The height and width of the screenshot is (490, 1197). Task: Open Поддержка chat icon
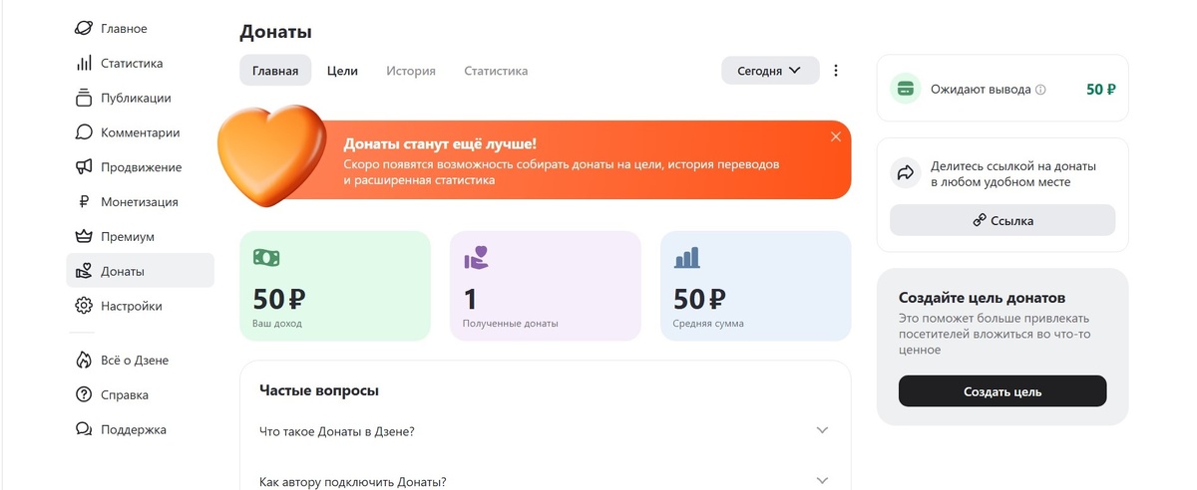pos(84,429)
